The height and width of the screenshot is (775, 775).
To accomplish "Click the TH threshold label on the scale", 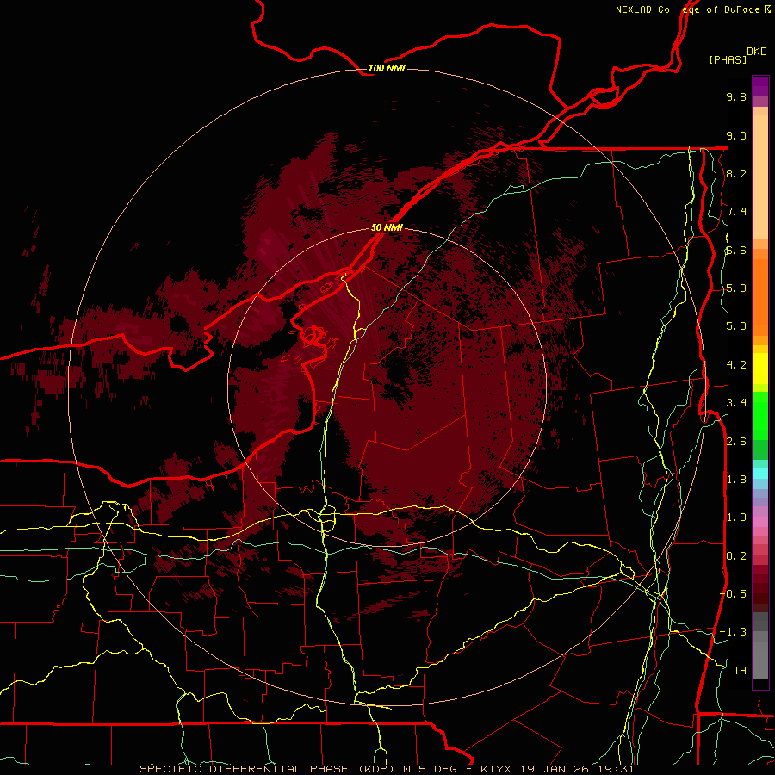I will 740,671.
